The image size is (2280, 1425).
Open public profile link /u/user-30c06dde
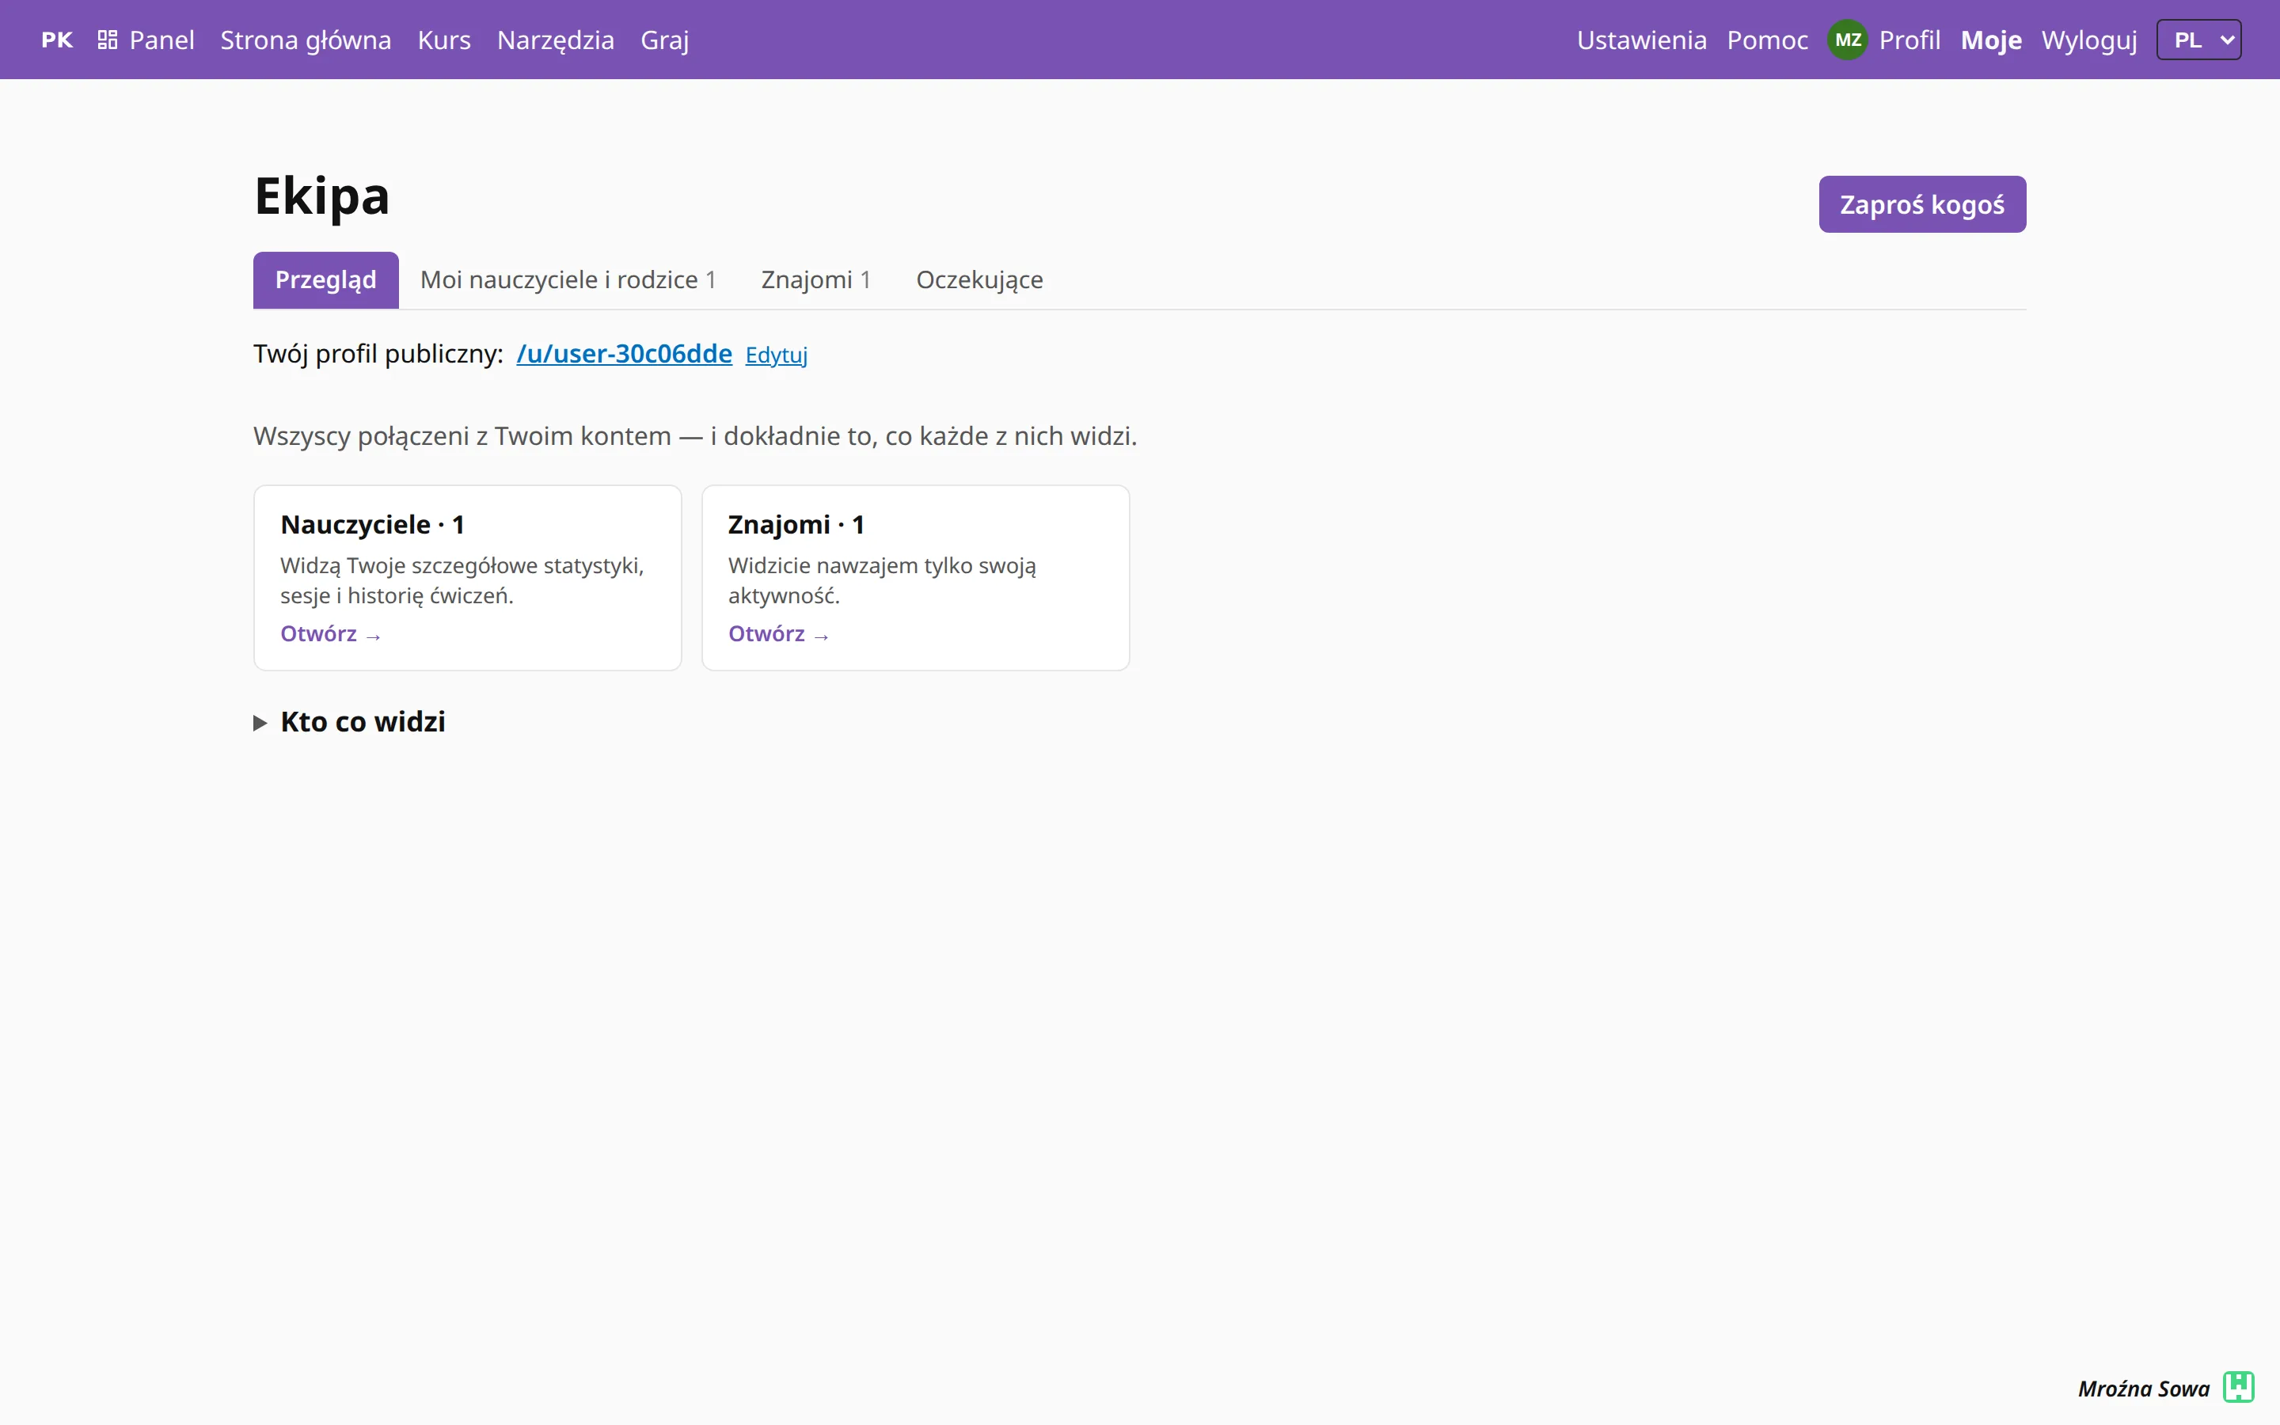[624, 353]
